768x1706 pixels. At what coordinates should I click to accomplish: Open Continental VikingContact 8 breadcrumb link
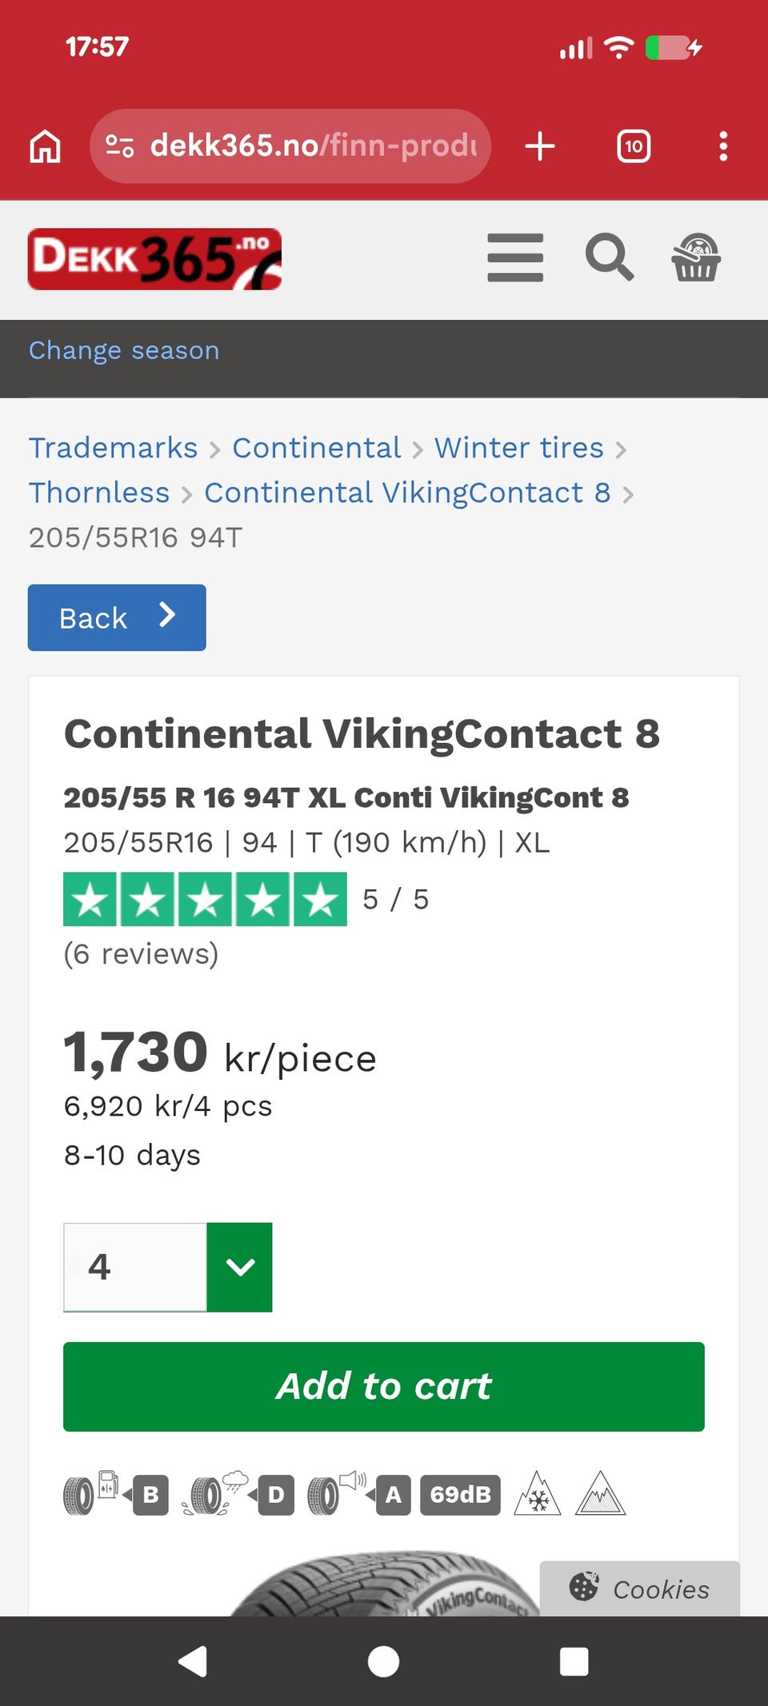(x=407, y=493)
